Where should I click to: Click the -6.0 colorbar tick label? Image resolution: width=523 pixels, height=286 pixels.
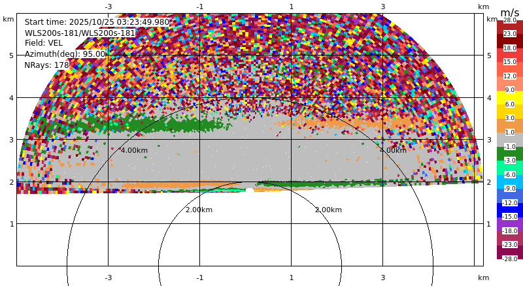(x=510, y=174)
